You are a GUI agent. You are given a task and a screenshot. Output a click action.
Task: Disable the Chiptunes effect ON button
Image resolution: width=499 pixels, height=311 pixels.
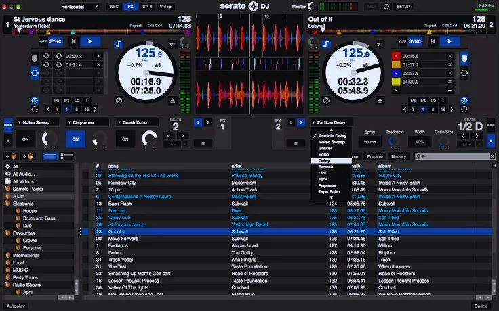[x=75, y=139]
